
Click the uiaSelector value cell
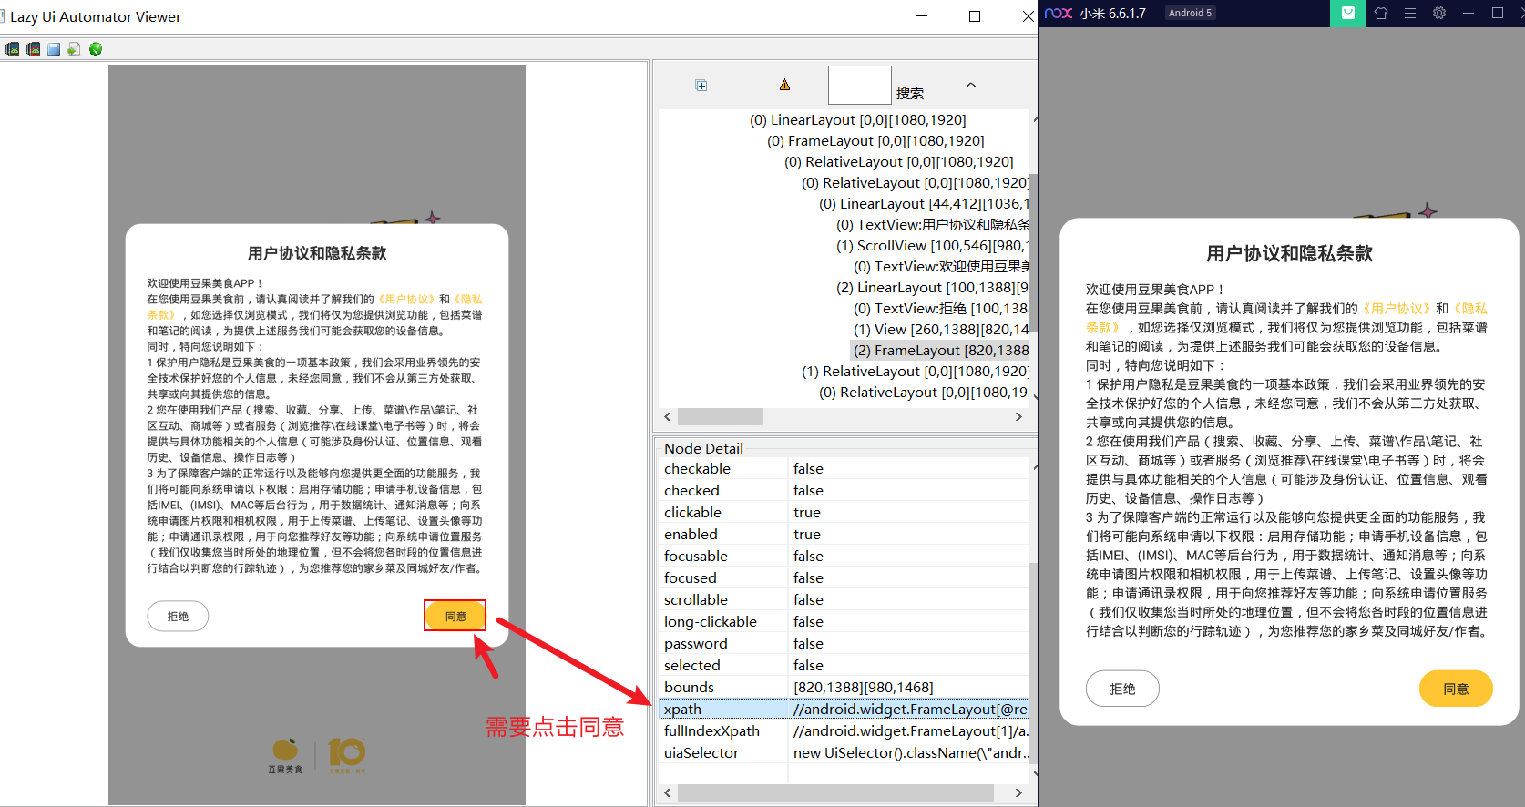(909, 752)
